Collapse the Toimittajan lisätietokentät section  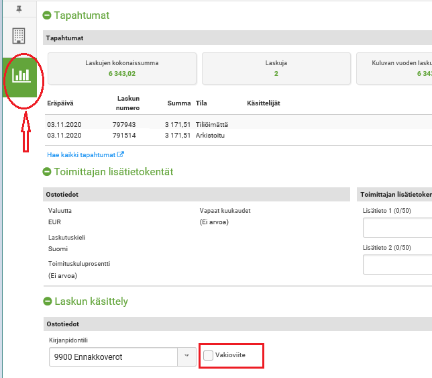(47, 173)
